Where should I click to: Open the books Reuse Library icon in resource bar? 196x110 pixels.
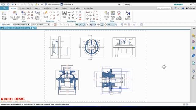194,48
